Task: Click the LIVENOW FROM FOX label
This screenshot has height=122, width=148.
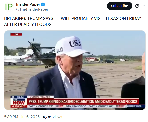Action: click(x=40, y=97)
